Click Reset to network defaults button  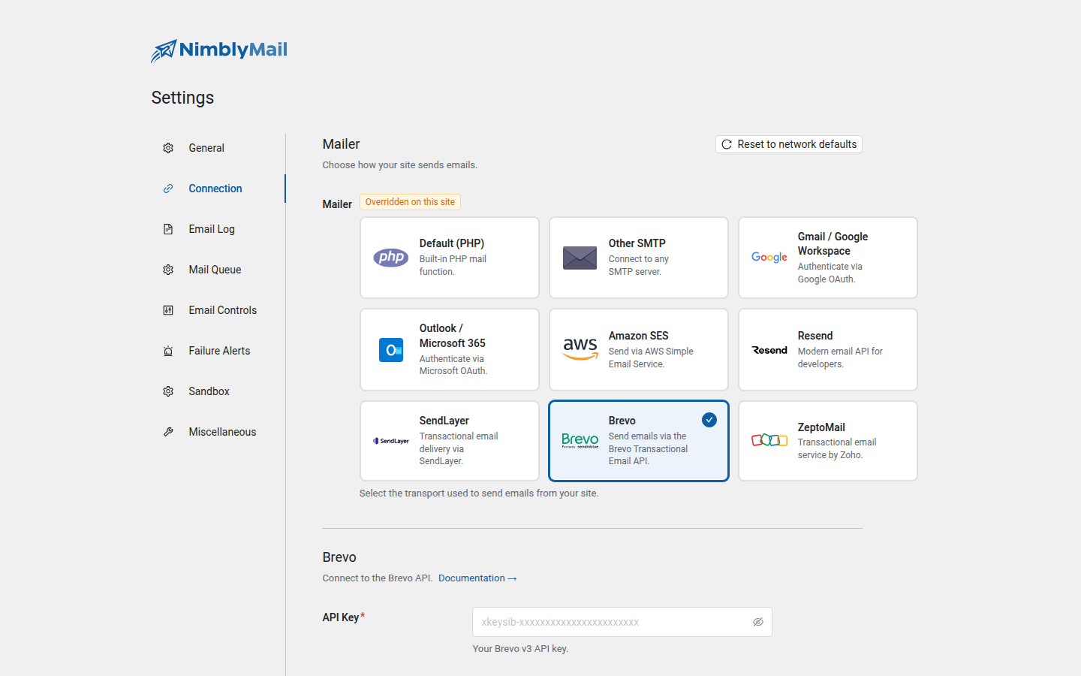click(789, 144)
